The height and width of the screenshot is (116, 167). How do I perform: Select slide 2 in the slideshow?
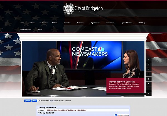149,65
